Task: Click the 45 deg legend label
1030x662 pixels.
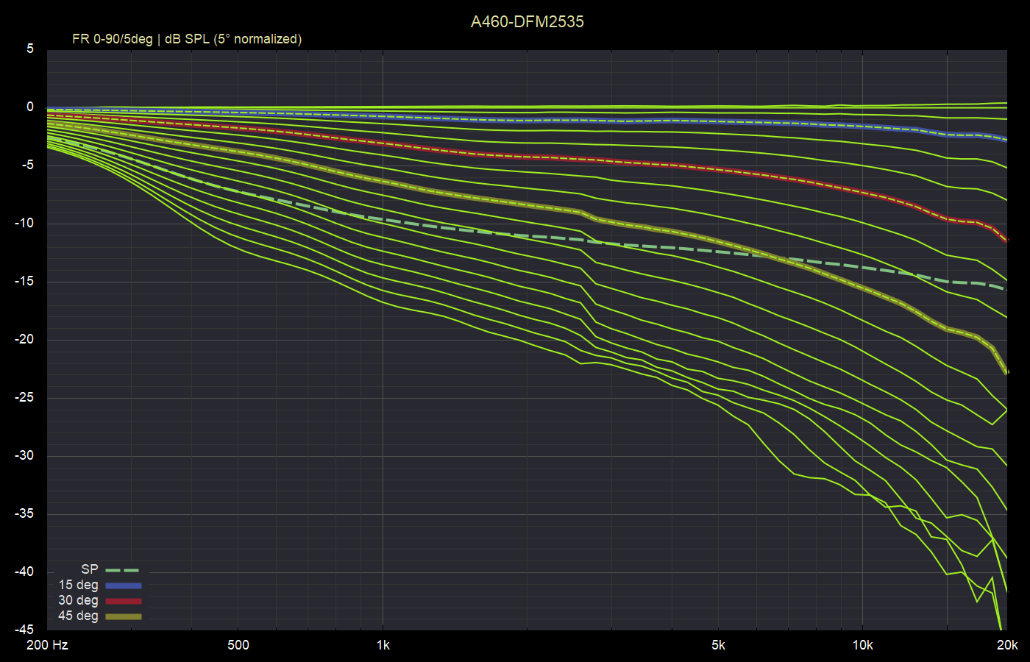Action: [x=79, y=616]
